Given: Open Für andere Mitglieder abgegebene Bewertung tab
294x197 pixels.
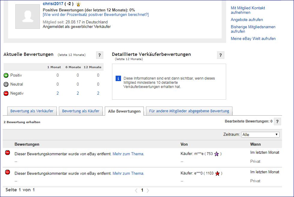Looking at the screenshot, I should click(x=189, y=111).
